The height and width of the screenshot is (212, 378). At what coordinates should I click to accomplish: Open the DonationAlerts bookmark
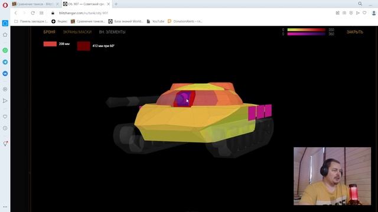[x=185, y=21]
